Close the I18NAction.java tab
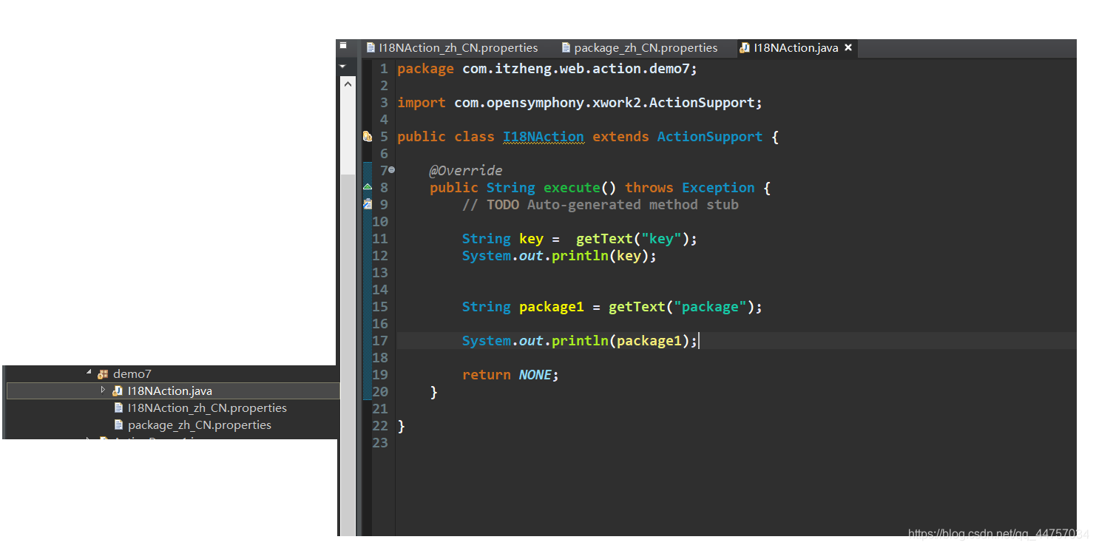1096x548 pixels. [x=848, y=47]
